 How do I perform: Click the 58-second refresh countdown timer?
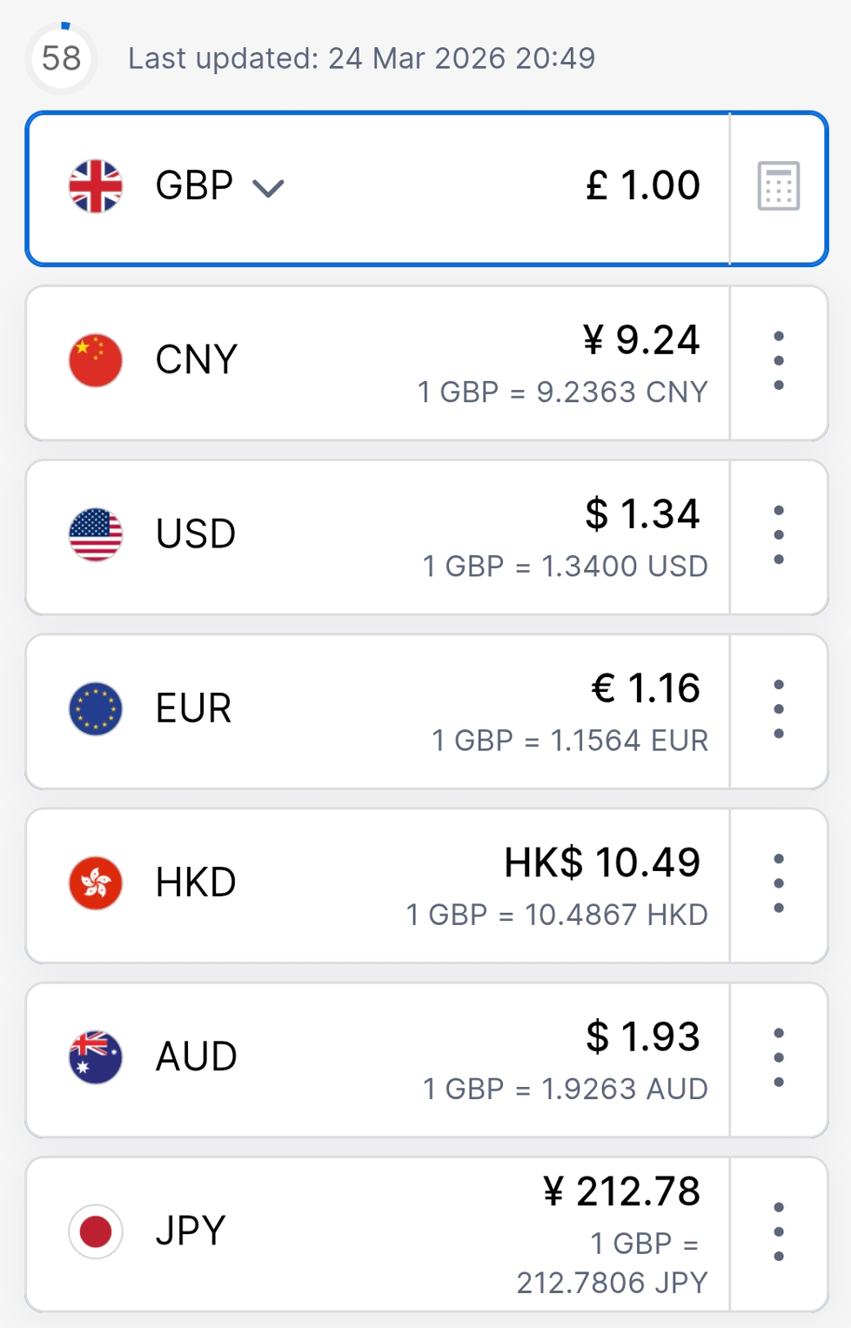pyautogui.click(x=61, y=58)
